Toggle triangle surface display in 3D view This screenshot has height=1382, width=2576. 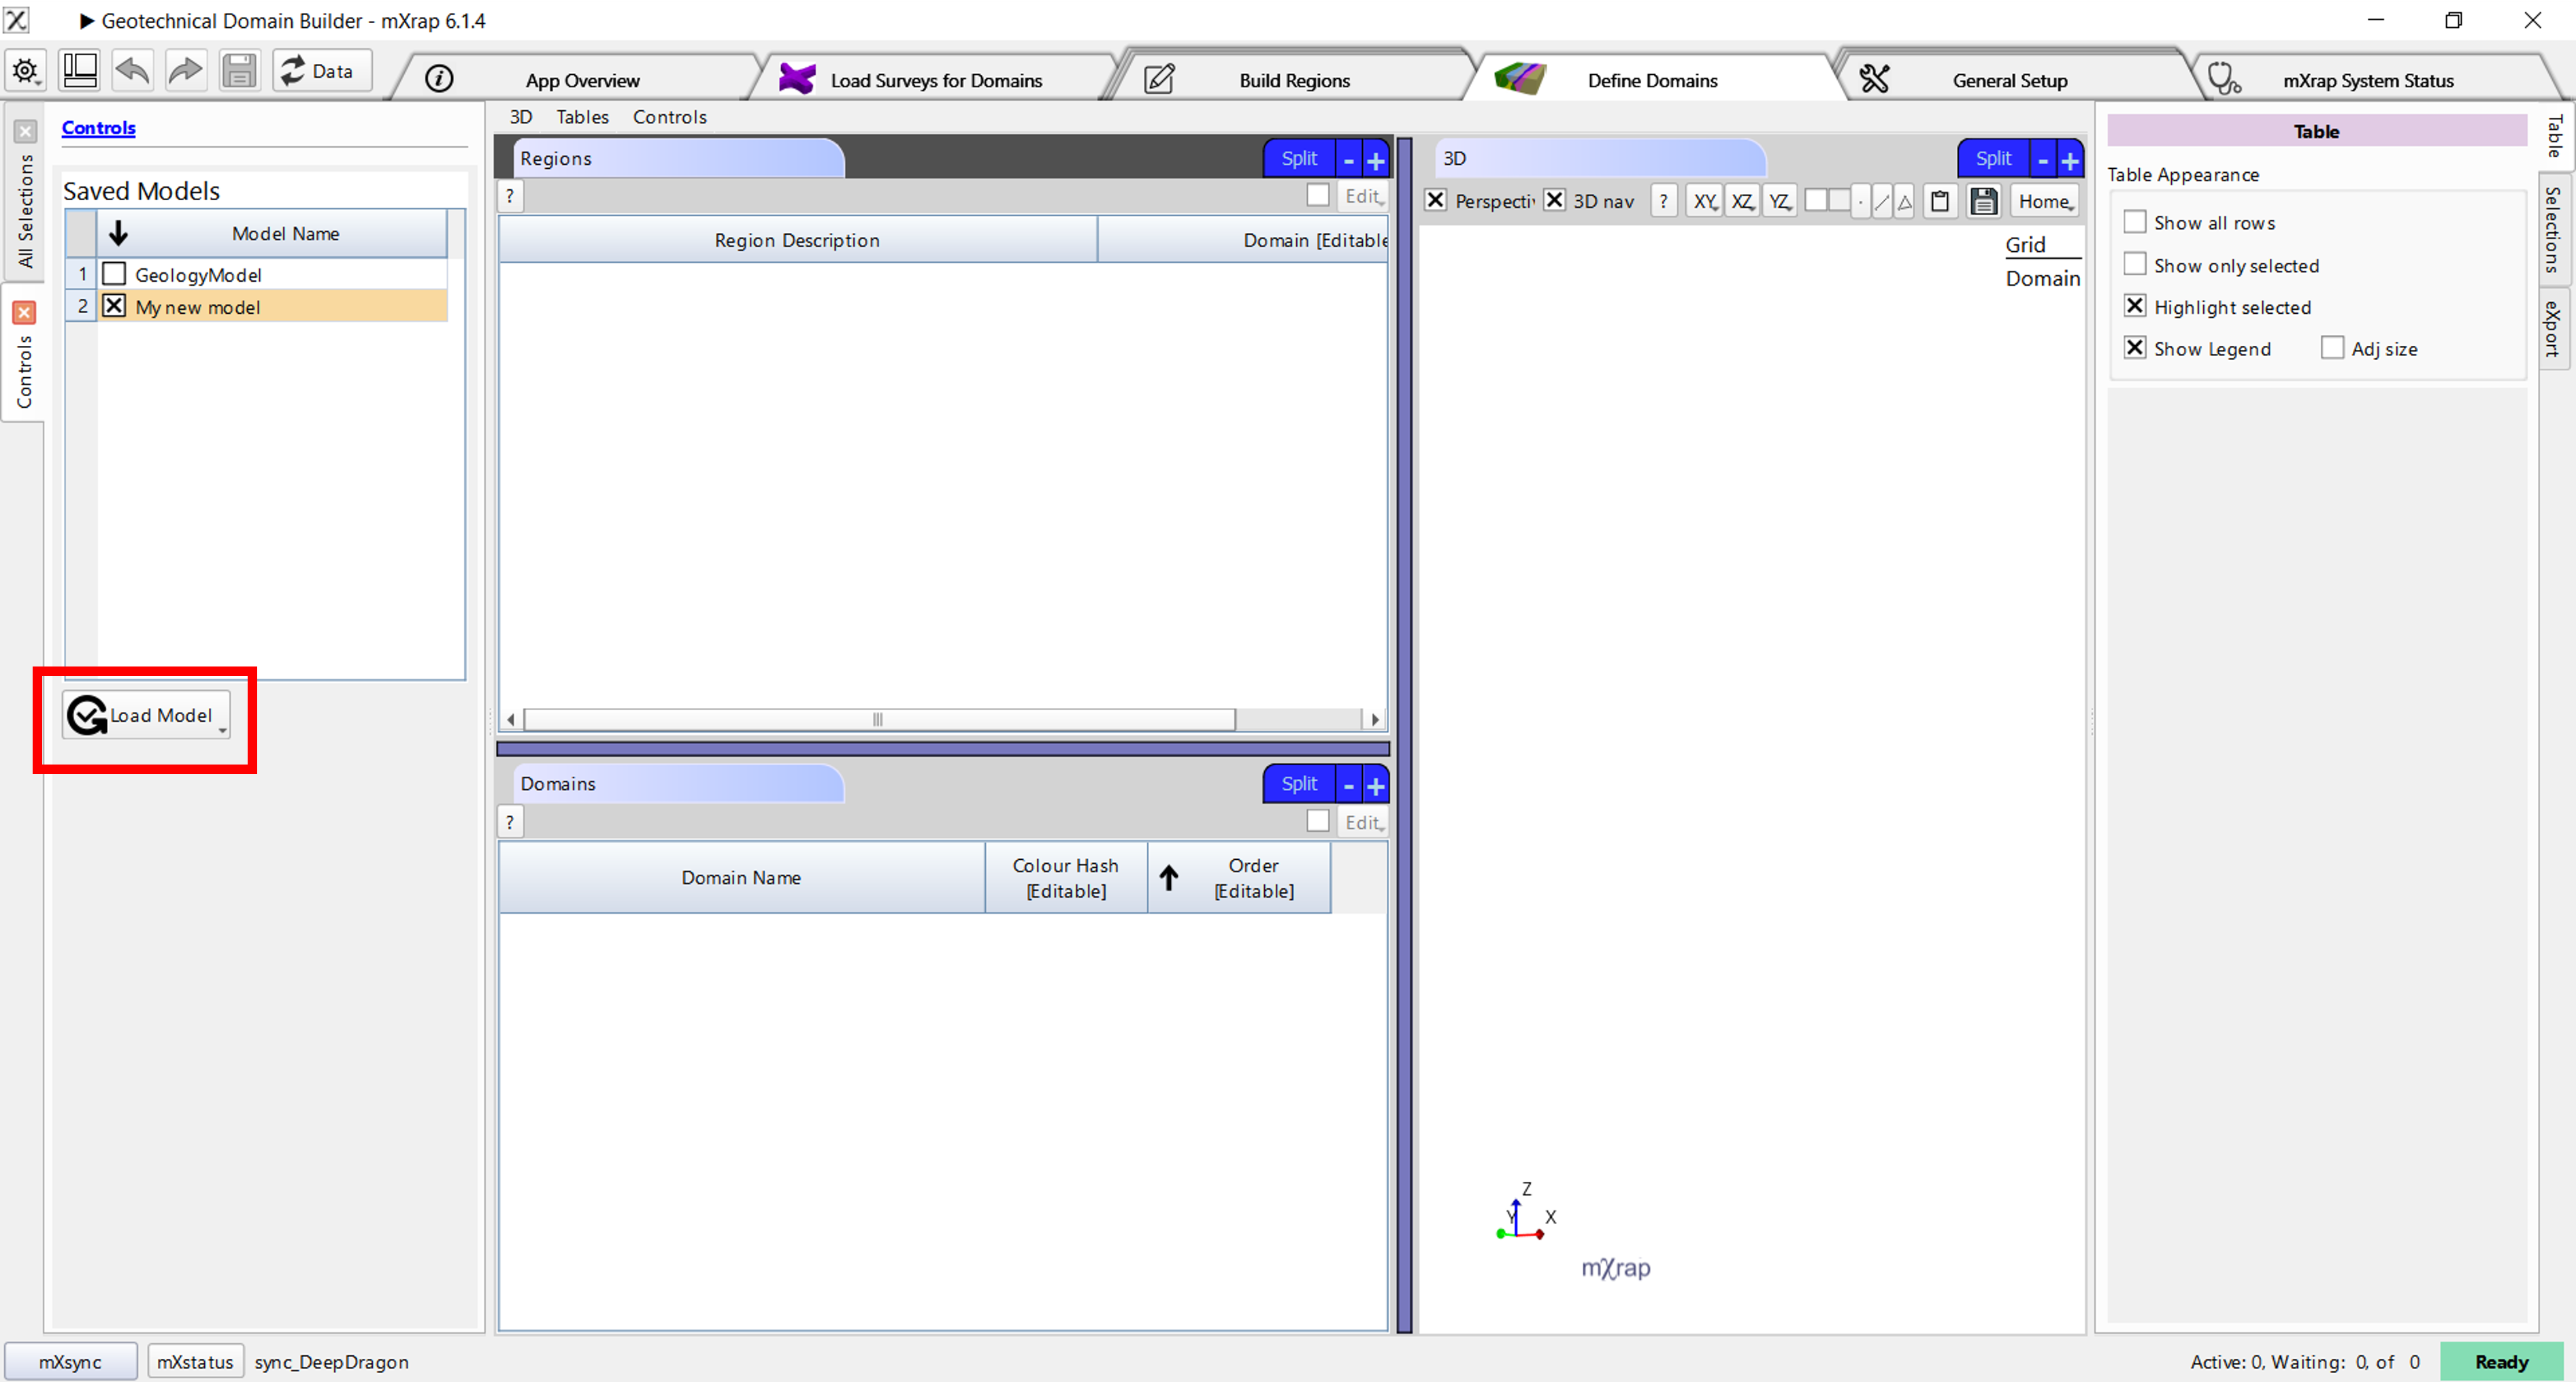click(1904, 201)
